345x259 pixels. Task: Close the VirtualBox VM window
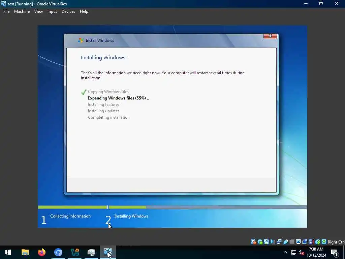pos(337,4)
